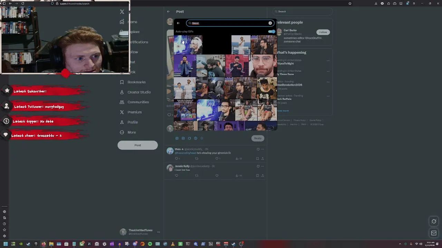Viewport: 442px width, 248px height.
Task: Select GIF of man in glasses close-up
Action: point(263,65)
